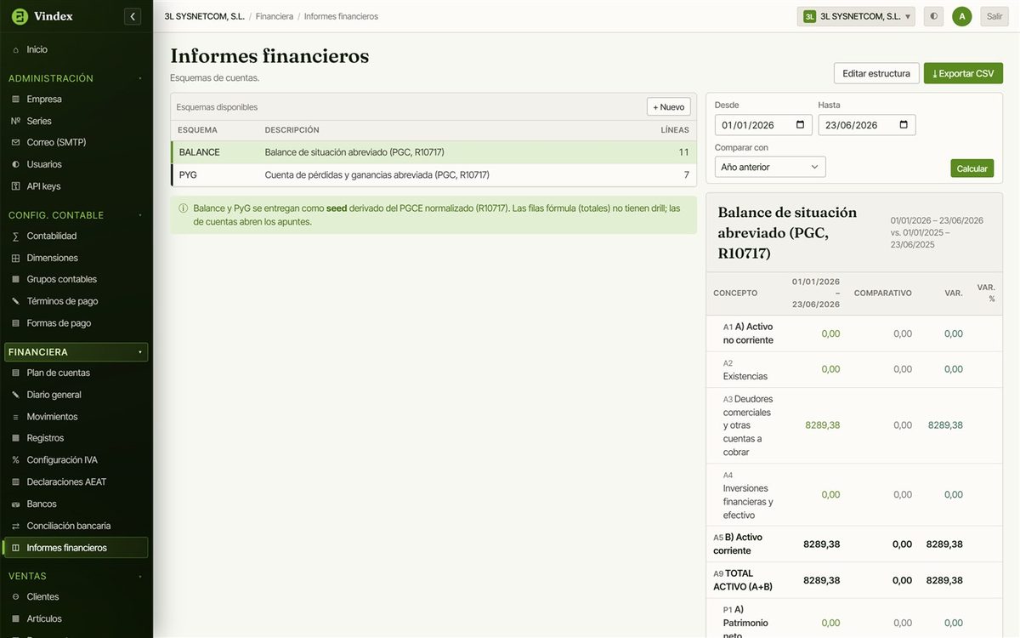This screenshot has width=1020, height=638.
Task: Click the info icon in the seed notice
Action: coord(183,208)
